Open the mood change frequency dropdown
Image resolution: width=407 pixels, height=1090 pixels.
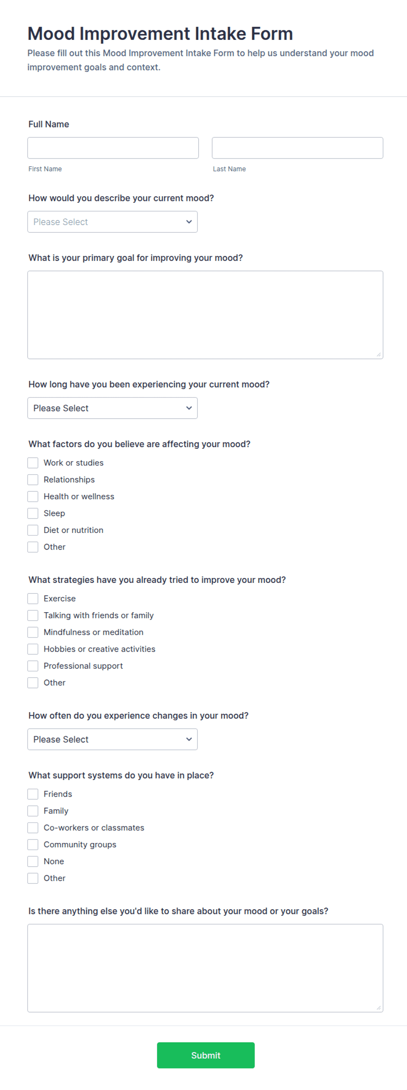click(x=112, y=739)
